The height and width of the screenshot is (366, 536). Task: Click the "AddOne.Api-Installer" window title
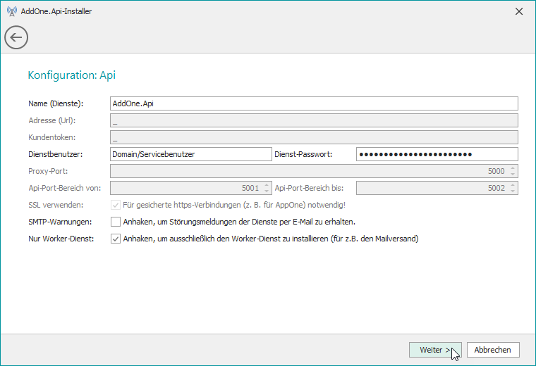pos(56,11)
